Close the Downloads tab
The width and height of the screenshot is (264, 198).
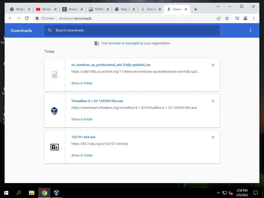click(186, 9)
